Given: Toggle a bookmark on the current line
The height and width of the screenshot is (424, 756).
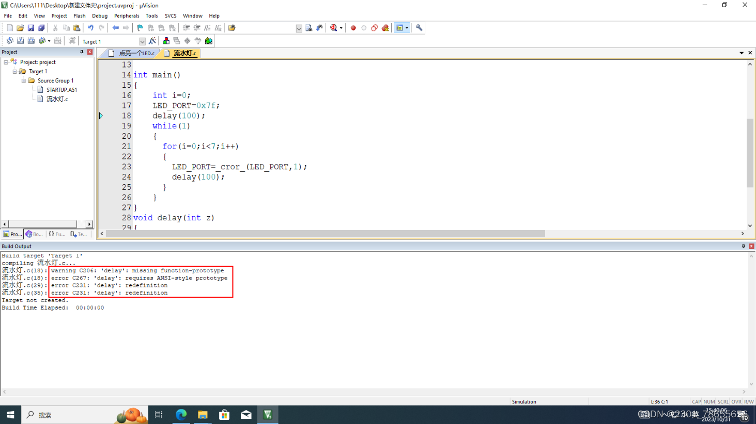Looking at the screenshot, I should 138,27.
